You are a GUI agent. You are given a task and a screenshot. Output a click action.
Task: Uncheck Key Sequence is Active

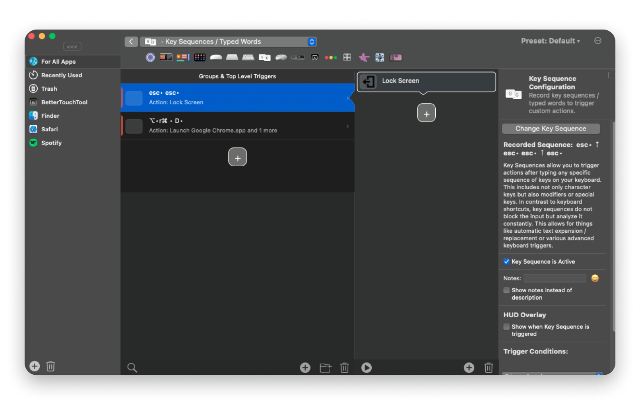pos(507,262)
